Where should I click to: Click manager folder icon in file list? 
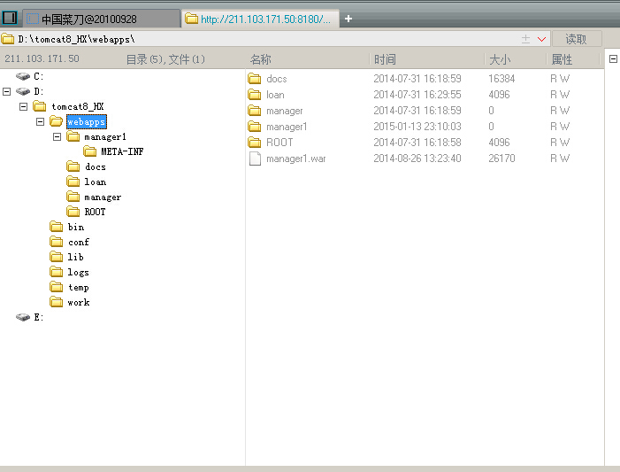[x=255, y=111]
